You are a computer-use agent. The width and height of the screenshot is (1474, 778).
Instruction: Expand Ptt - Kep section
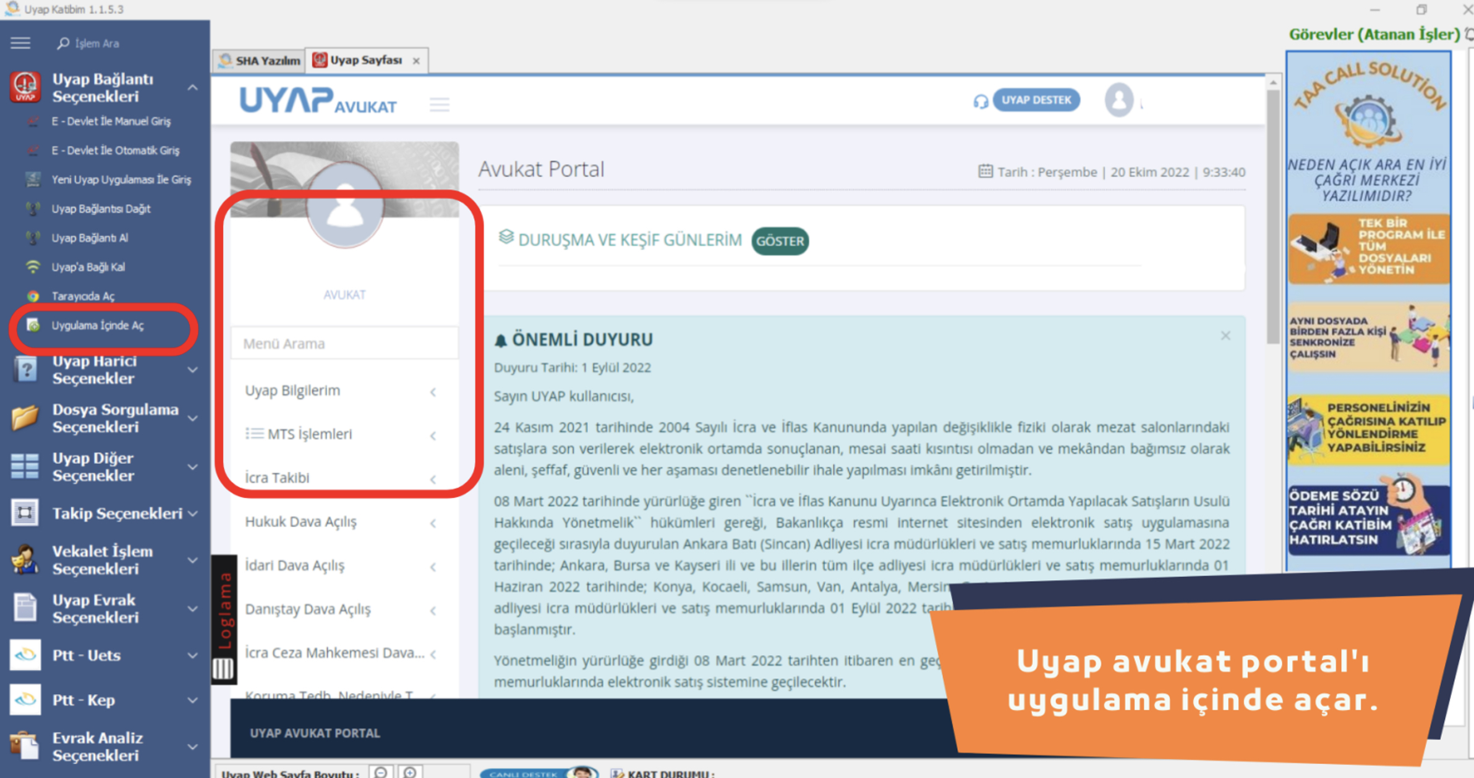193,700
